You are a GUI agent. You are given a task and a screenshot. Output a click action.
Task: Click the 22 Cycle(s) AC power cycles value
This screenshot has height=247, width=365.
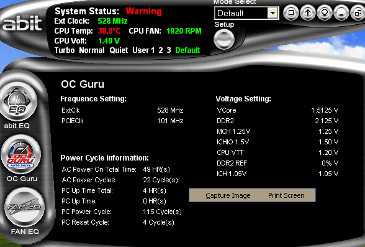point(160,180)
